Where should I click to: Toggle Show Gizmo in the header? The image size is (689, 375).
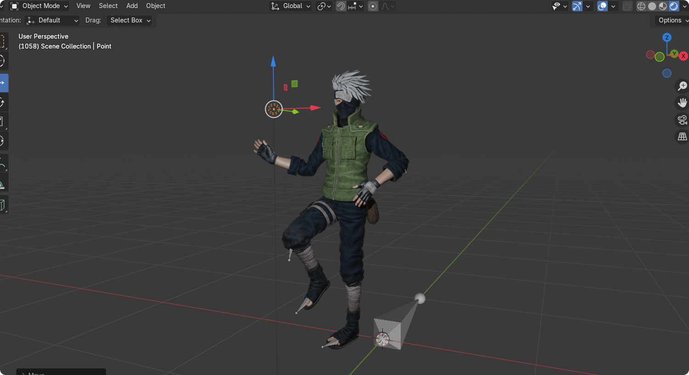point(577,6)
